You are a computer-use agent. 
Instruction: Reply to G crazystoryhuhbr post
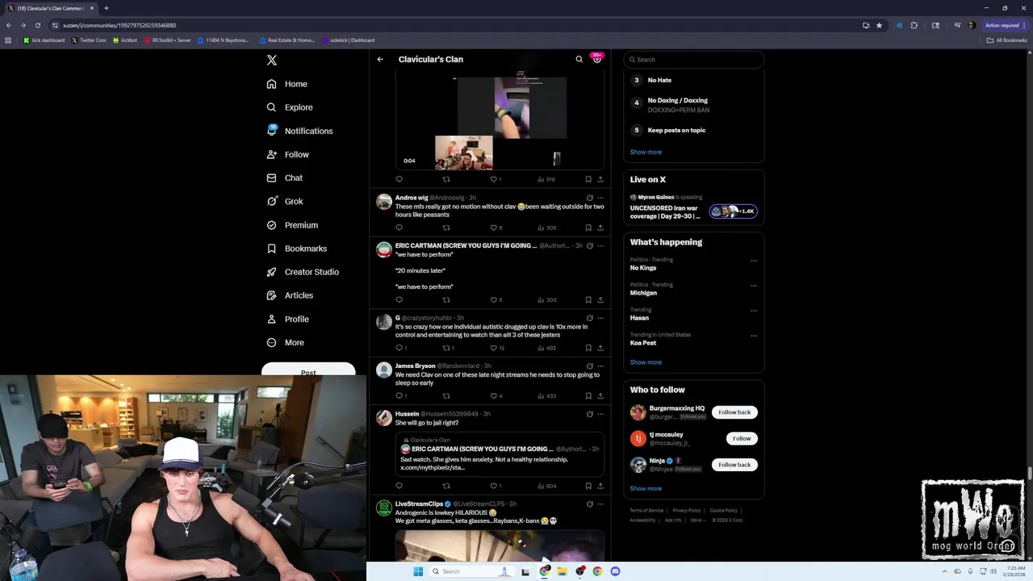399,348
